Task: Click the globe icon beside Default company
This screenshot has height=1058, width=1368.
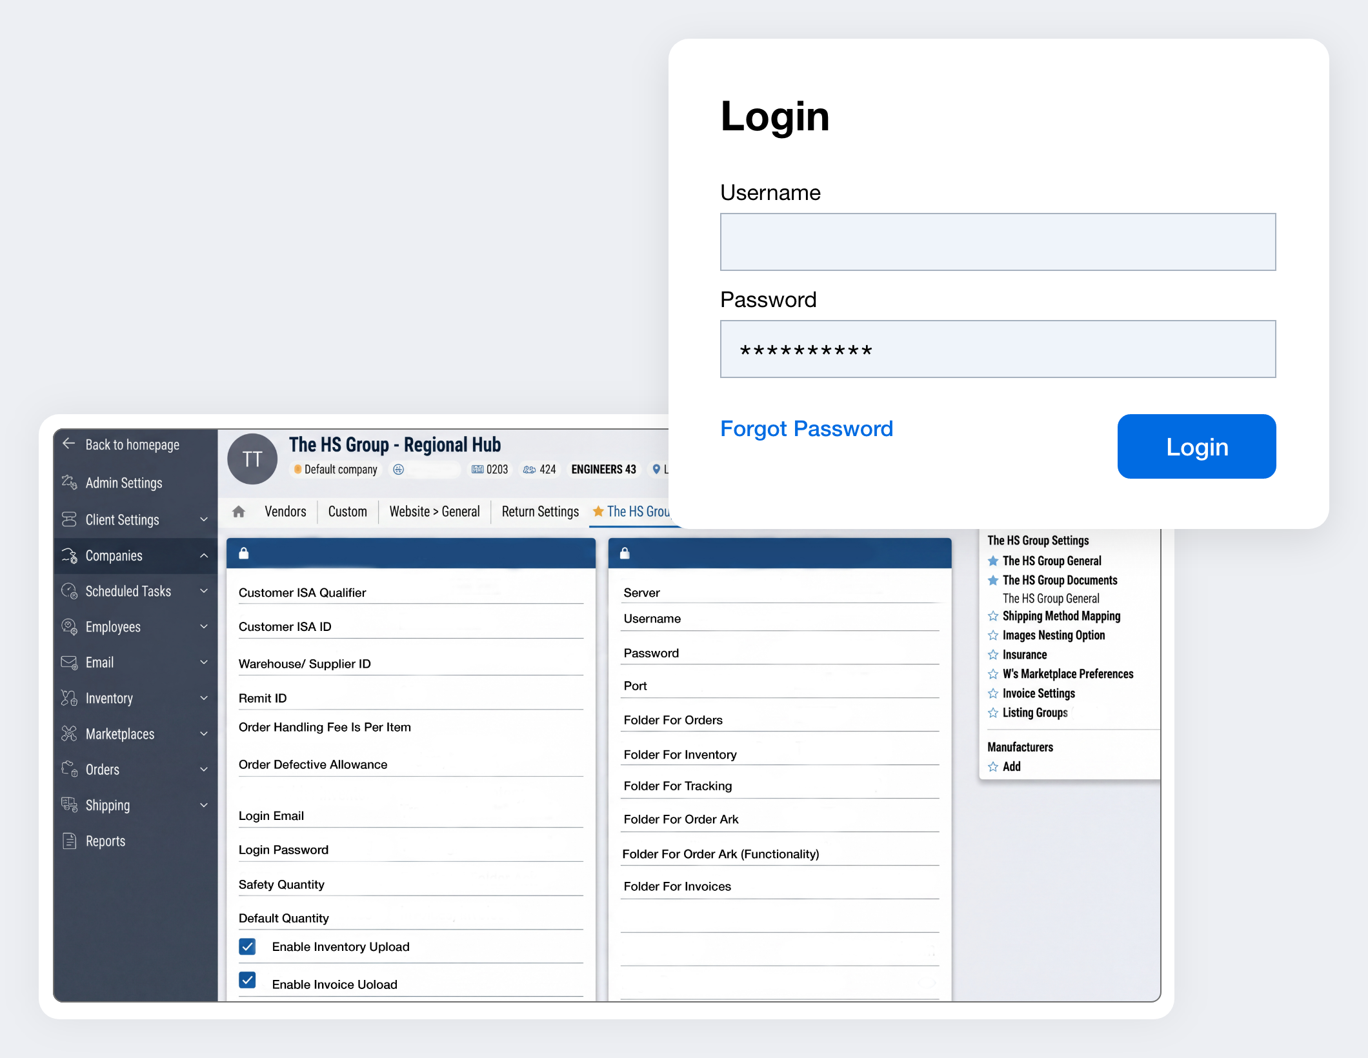Action: (398, 470)
